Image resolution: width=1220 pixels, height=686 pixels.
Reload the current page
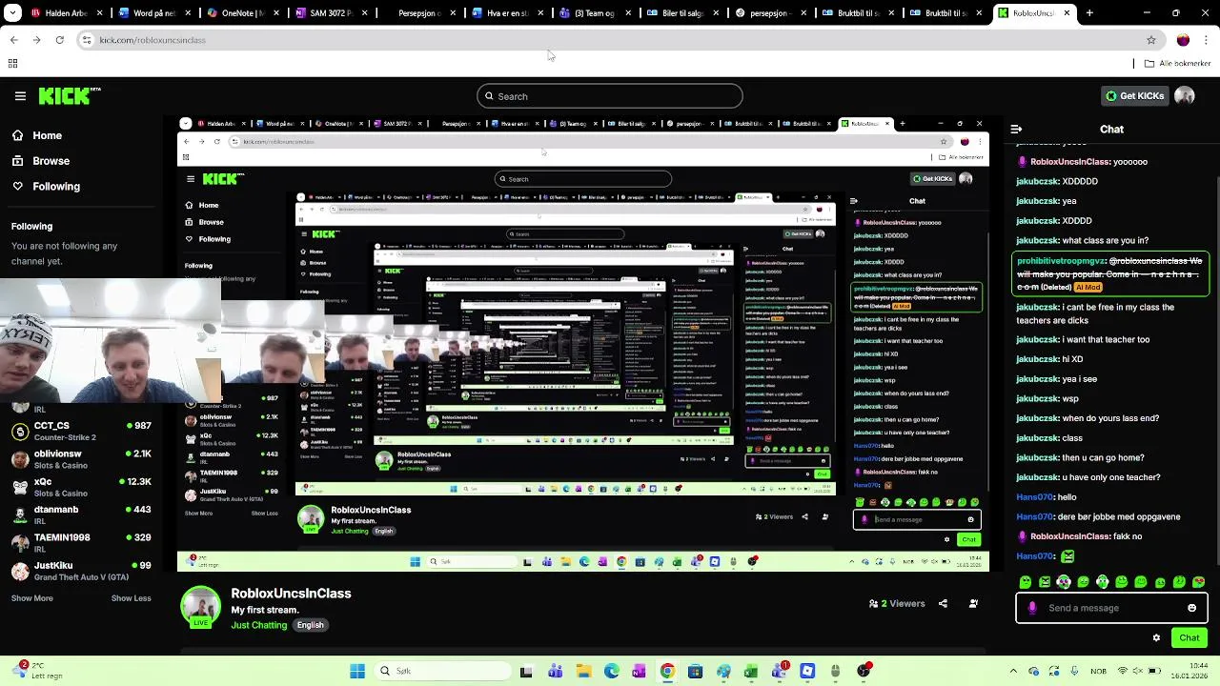click(59, 40)
